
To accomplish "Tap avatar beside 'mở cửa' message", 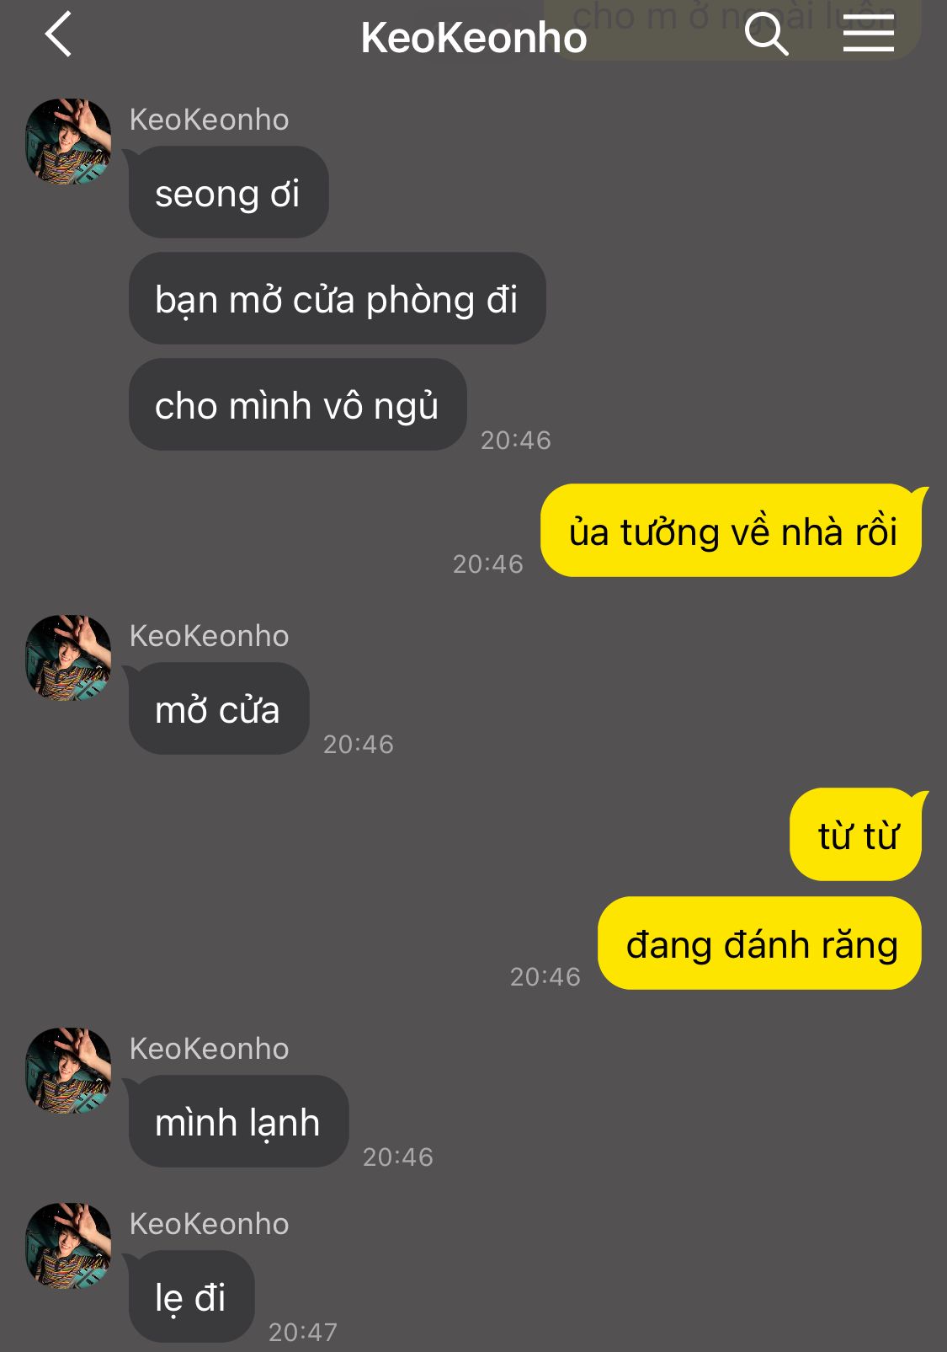I will click(68, 658).
